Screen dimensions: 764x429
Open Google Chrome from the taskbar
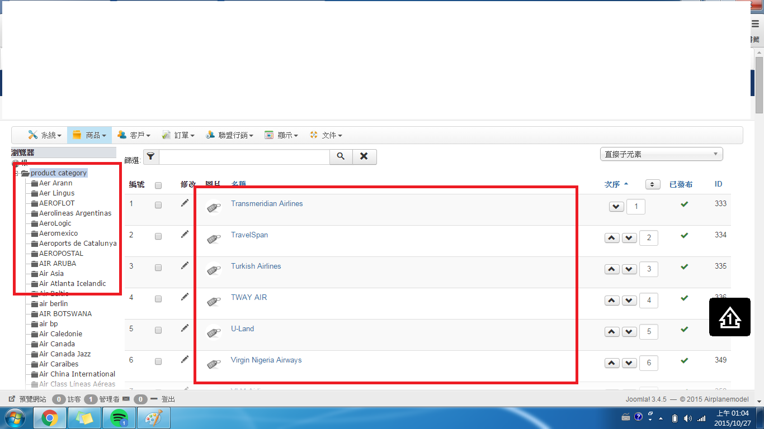50,418
